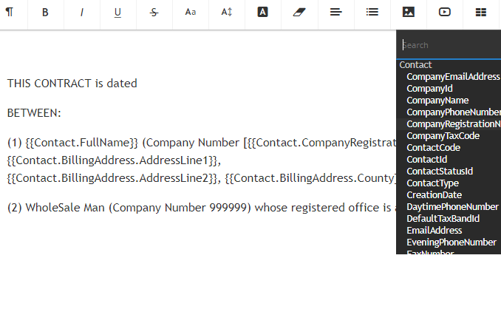Choose CompanyName from the list
This screenshot has height=312, width=501.
pos(437,101)
